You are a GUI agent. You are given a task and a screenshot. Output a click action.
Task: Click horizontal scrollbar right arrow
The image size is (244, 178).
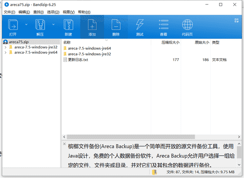(x=239, y=137)
